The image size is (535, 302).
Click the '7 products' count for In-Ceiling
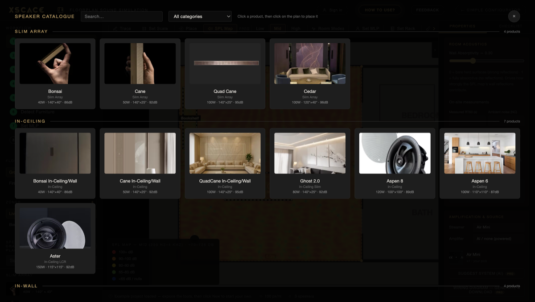[512, 121]
